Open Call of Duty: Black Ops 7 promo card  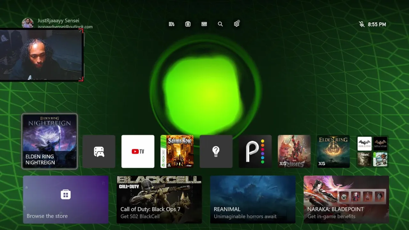pos(159,199)
